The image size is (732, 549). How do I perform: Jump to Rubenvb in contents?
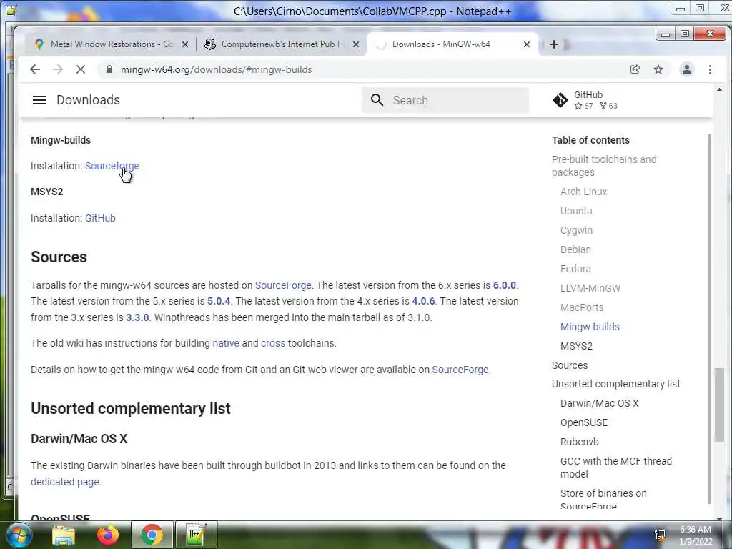coord(579,442)
